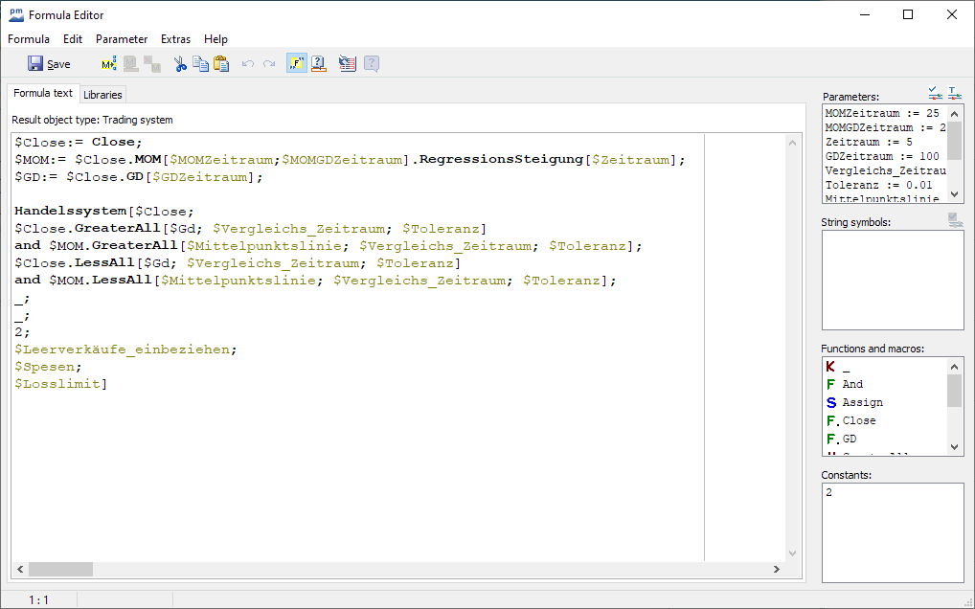Select the Formula text tab
975x609 pixels.
coord(43,94)
